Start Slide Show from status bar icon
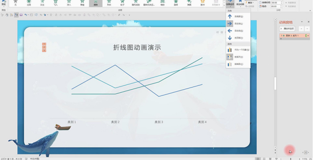 coord(276,159)
